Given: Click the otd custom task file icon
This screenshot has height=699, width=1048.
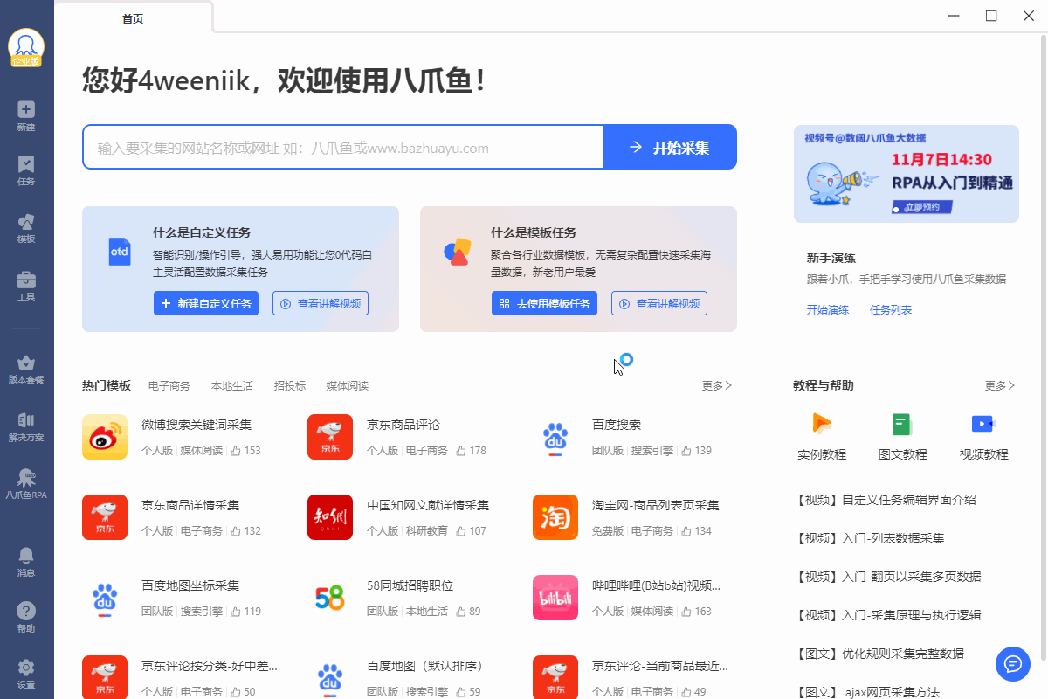Looking at the screenshot, I should pos(120,252).
